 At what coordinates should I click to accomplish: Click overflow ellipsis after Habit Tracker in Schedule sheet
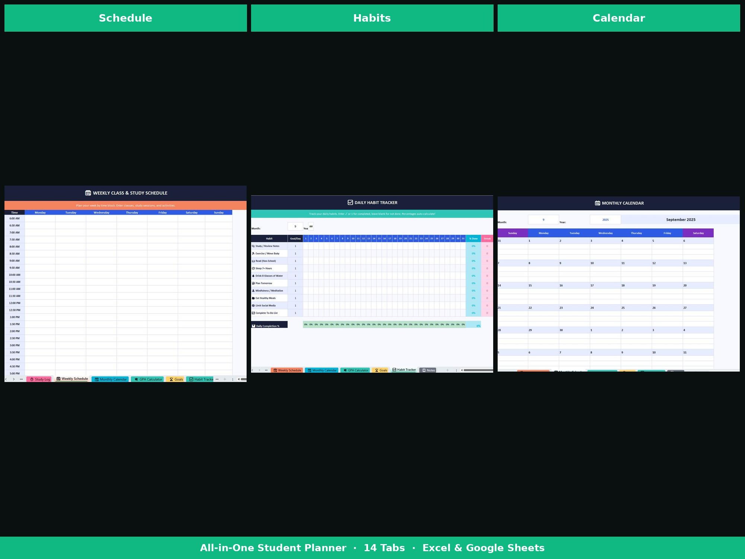(x=217, y=379)
